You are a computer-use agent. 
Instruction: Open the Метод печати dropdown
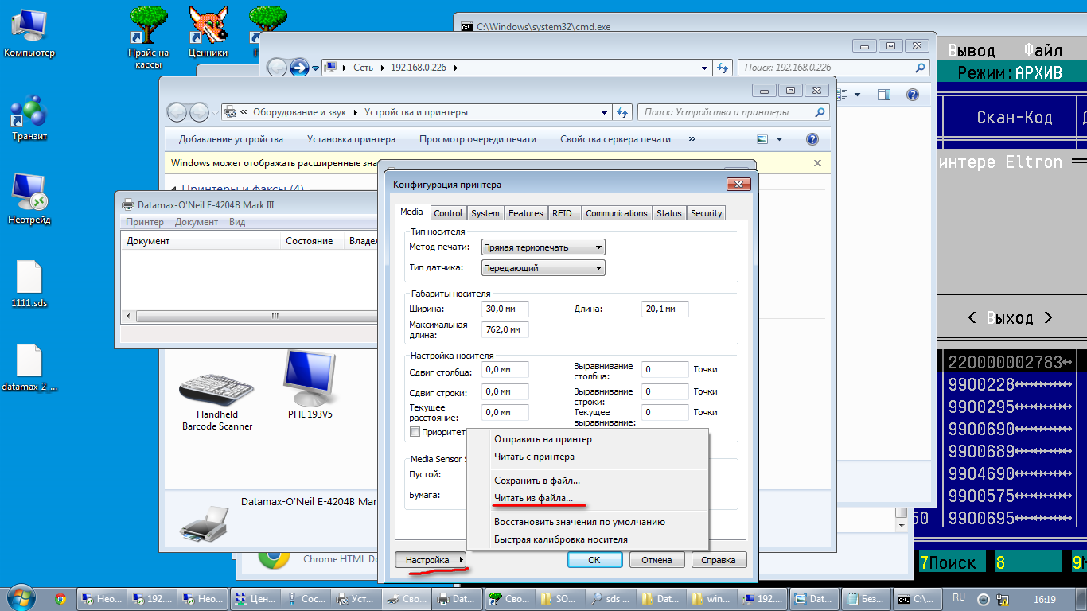click(543, 247)
